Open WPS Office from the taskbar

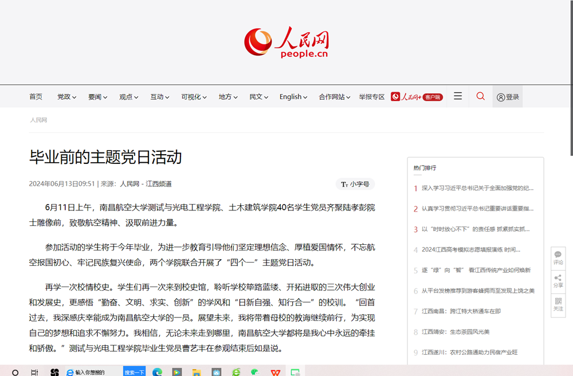click(276, 372)
